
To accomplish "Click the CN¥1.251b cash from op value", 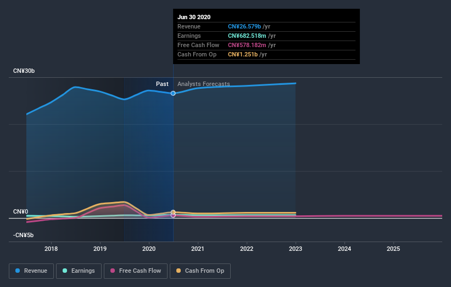I will pyautogui.click(x=243, y=54).
